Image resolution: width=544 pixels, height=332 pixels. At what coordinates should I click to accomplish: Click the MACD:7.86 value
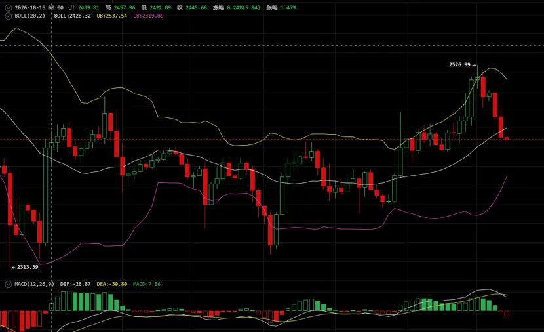[147, 284]
